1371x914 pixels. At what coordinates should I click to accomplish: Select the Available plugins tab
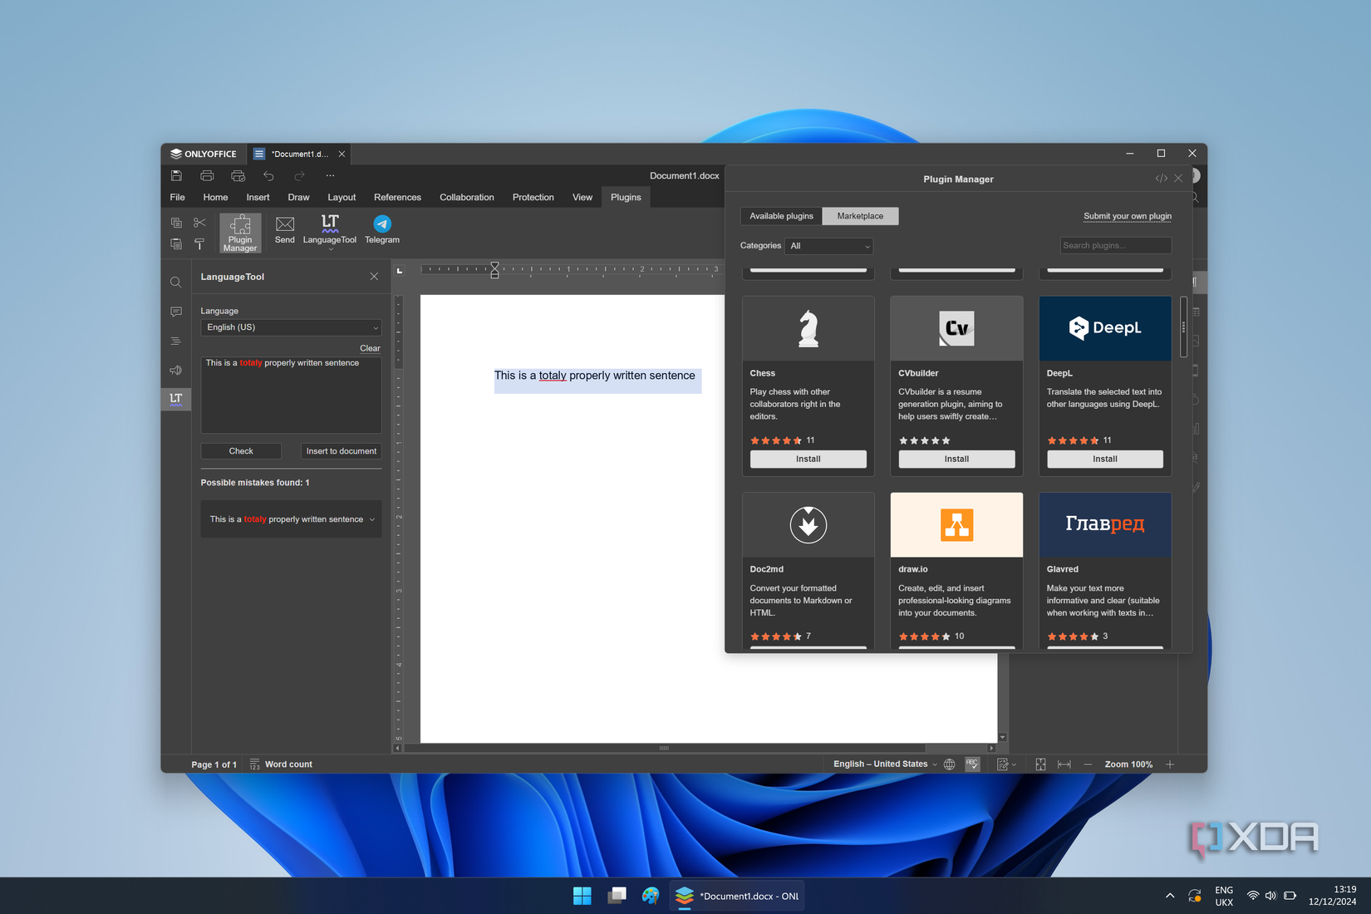click(x=781, y=216)
